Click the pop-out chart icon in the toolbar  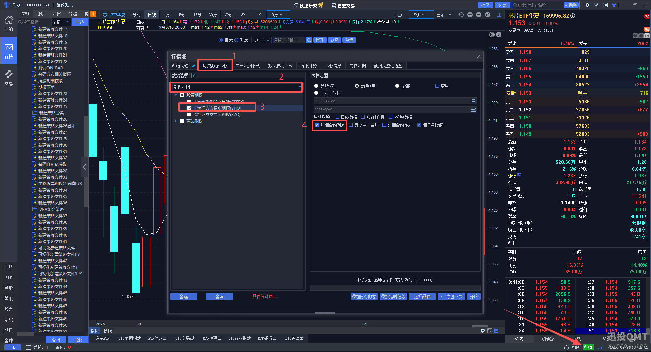(x=488, y=15)
